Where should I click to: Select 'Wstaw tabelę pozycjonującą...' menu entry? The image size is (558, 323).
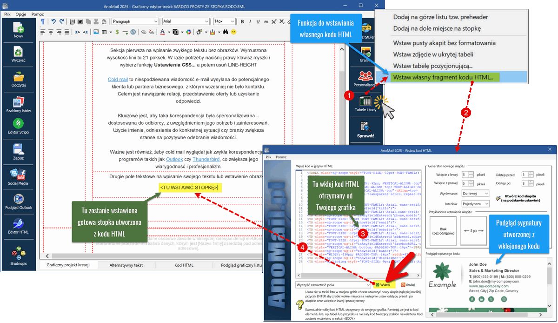[433, 66]
